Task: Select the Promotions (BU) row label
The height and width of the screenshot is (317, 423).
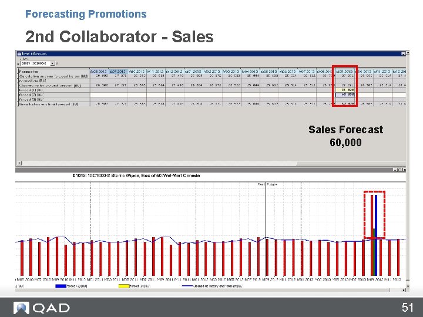Action: click(54, 80)
